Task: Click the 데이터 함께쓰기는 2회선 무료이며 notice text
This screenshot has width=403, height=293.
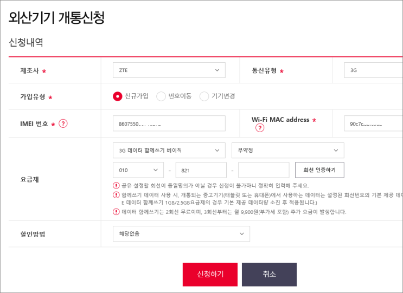Action: click(234, 212)
